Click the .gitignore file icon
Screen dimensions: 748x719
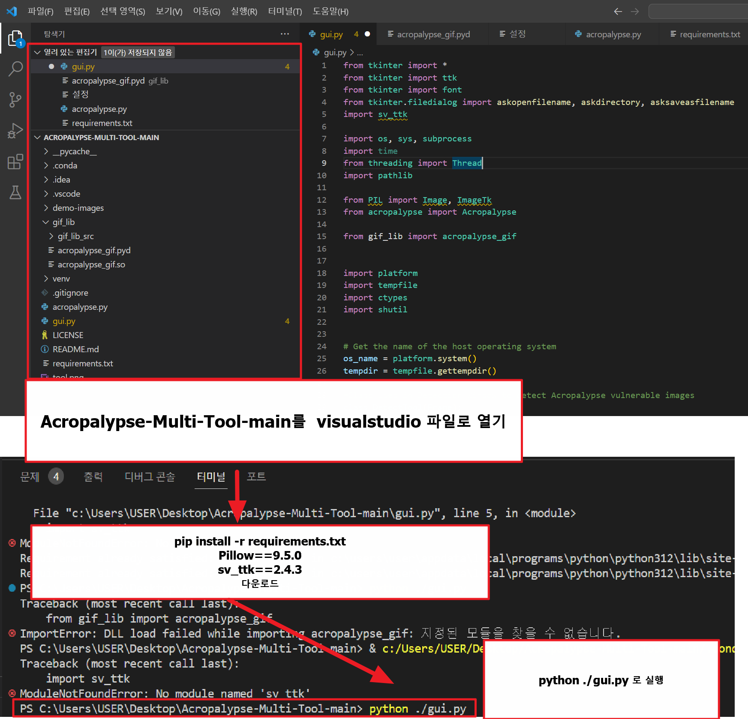coord(45,293)
